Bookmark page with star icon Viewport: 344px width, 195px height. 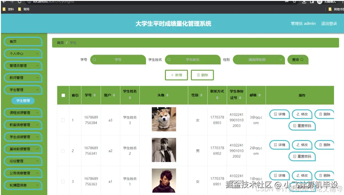click(x=294, y=2)
